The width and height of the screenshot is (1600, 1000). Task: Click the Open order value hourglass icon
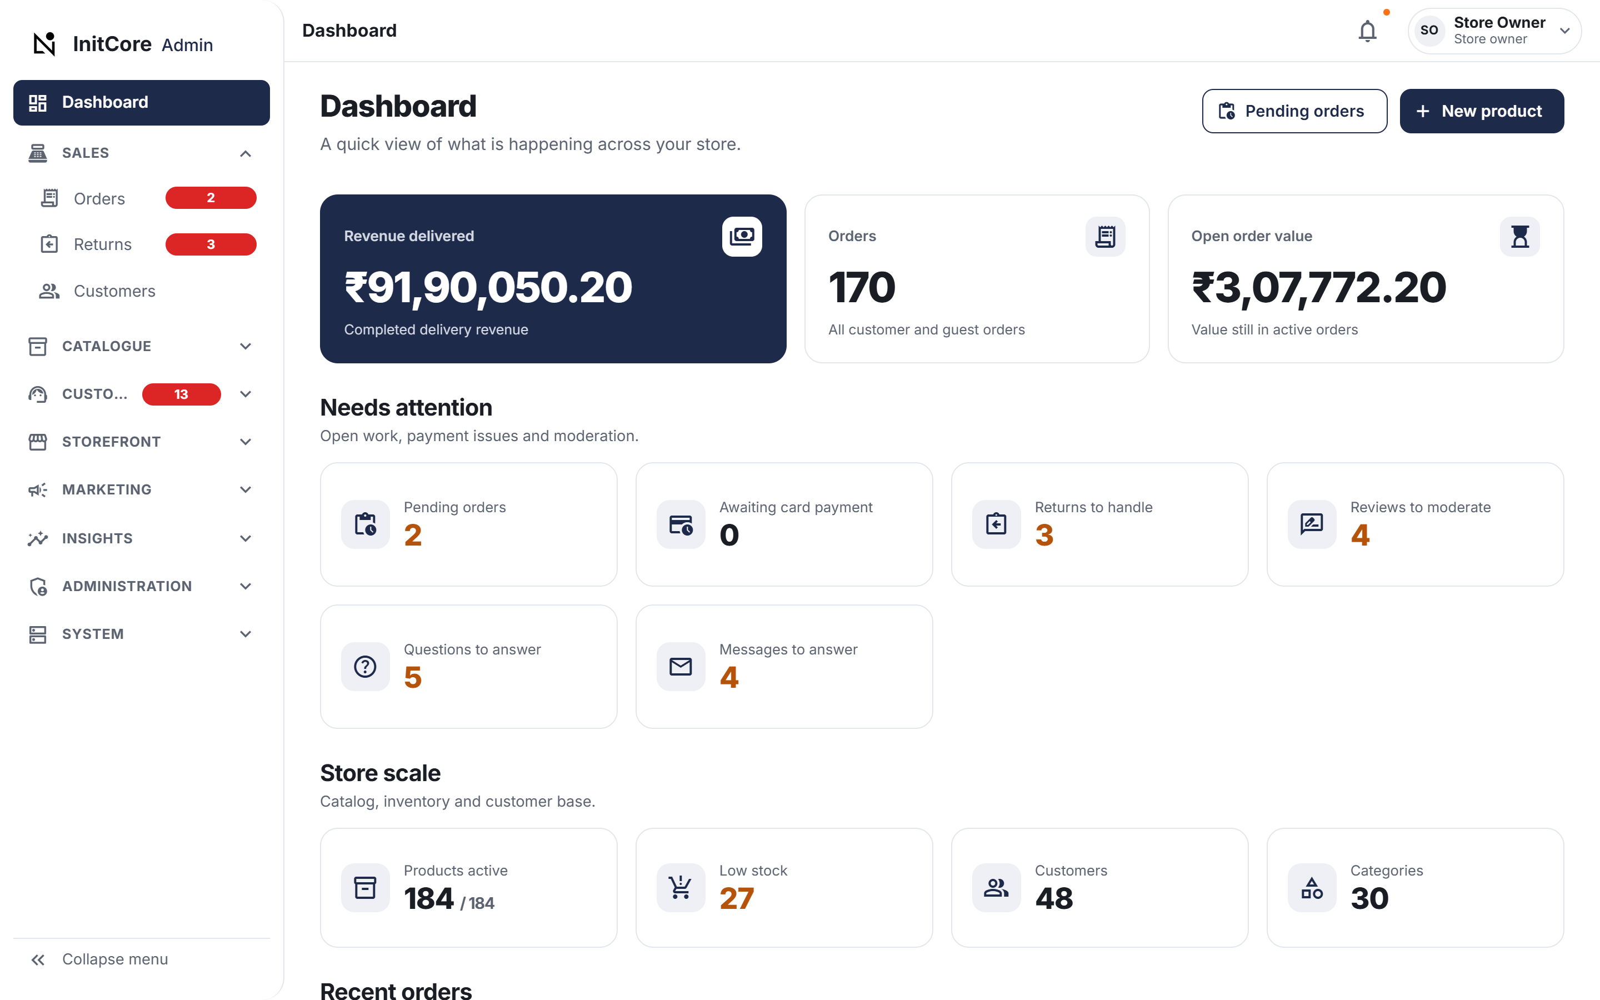(1519, 236)
